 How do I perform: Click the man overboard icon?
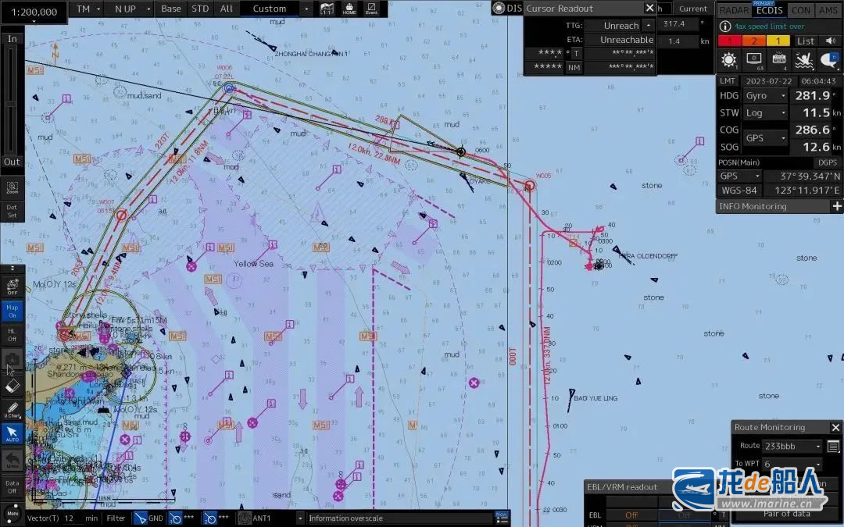pyautogui.click(x=804, y=59)
